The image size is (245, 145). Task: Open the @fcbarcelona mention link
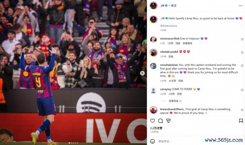coord(169,26)
